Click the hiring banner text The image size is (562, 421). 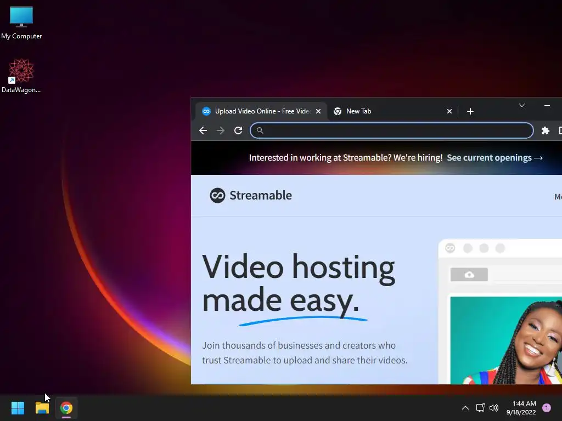pyautogui.click(x=346, y=158)
